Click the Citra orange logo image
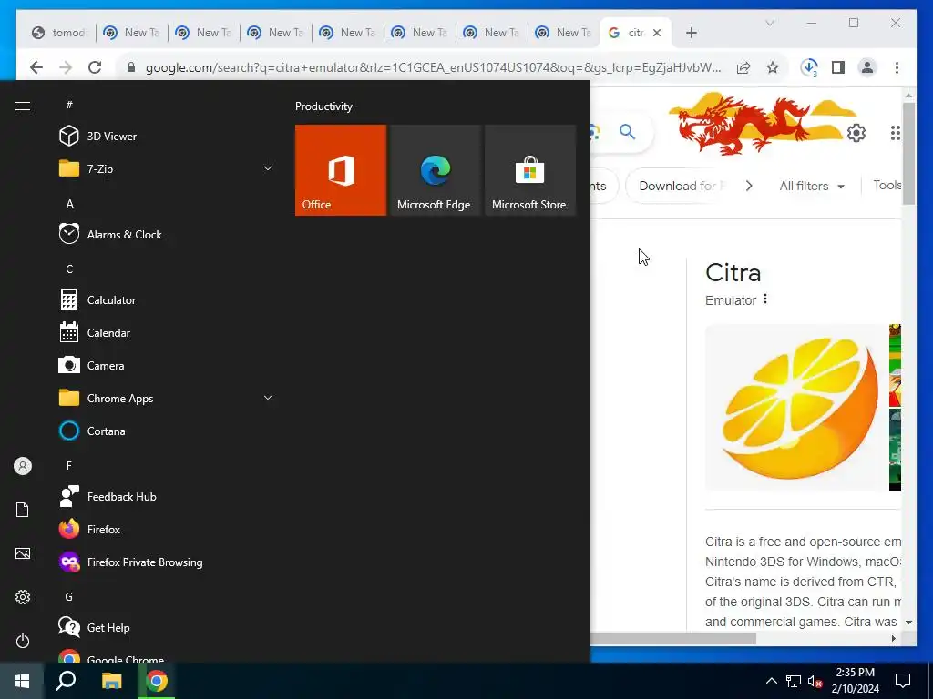This screenshot has width=933, height=699. (x=796, y=408)
